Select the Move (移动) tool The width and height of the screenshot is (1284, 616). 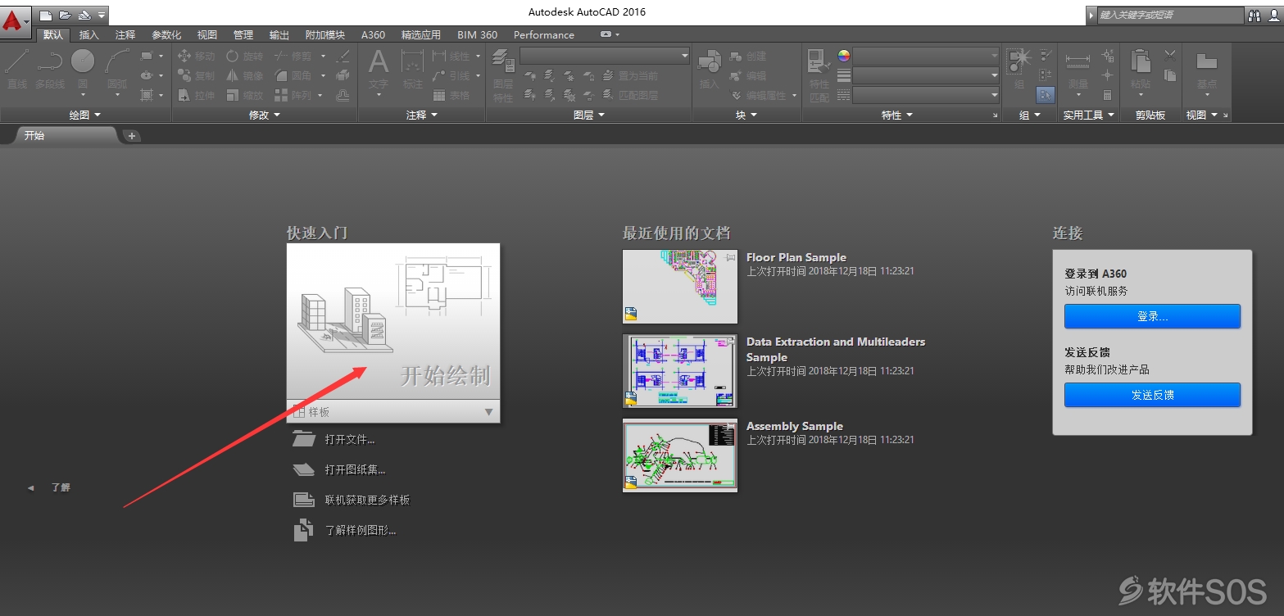click(x=196, y=56)
